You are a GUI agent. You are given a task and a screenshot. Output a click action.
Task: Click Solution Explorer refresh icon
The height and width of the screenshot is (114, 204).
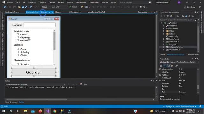[186, 16]
